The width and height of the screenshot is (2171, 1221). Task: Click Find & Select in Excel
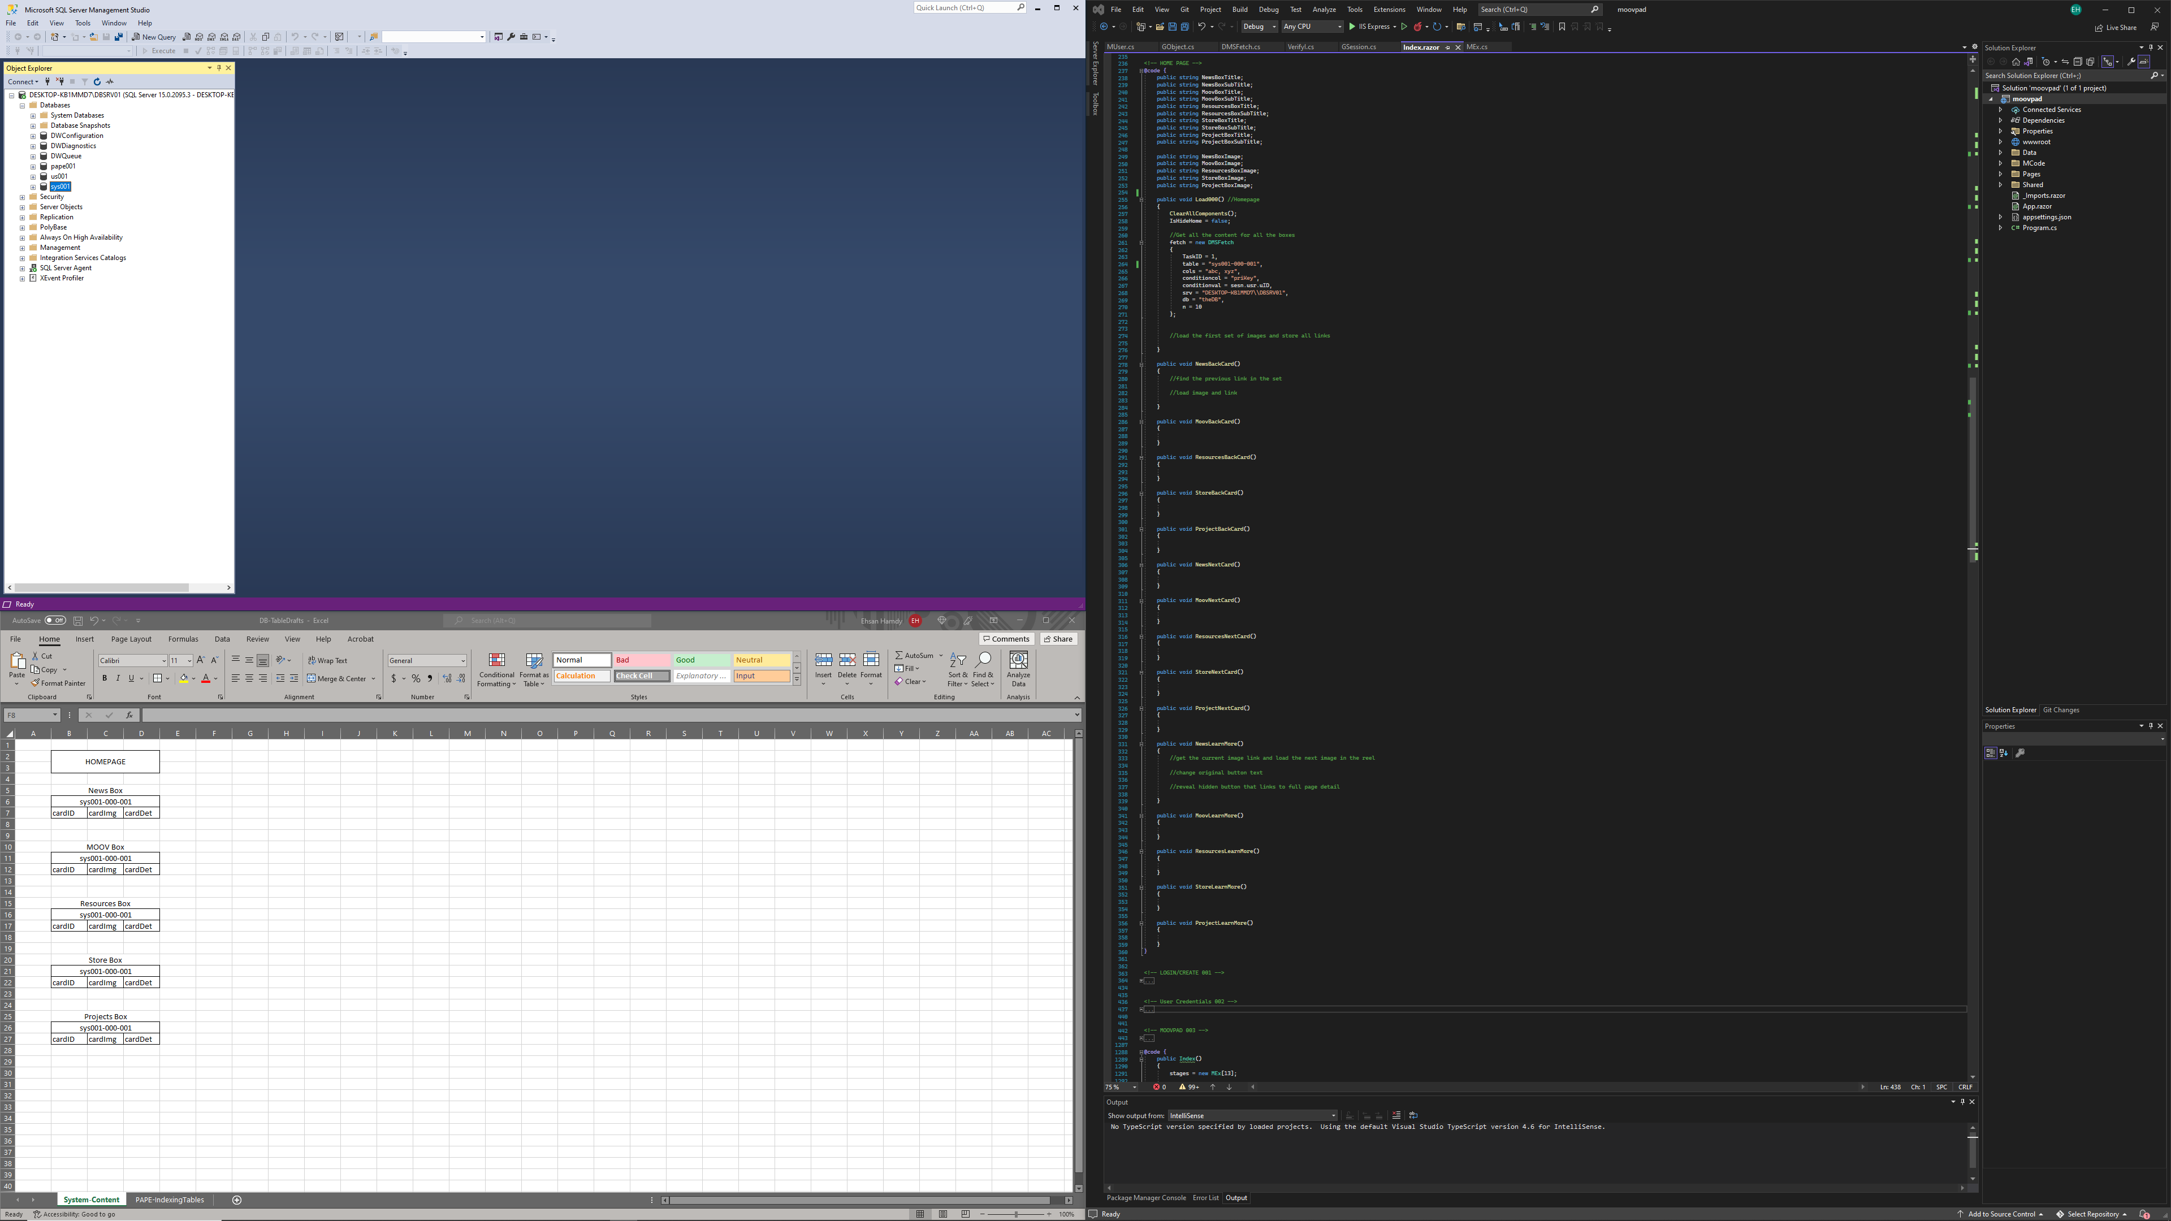click(983, 670)
